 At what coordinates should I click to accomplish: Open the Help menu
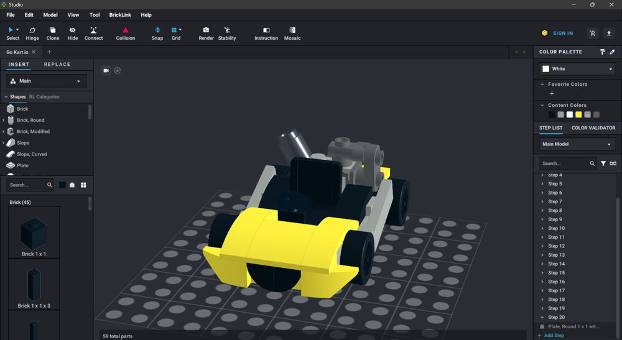point(146,15)
